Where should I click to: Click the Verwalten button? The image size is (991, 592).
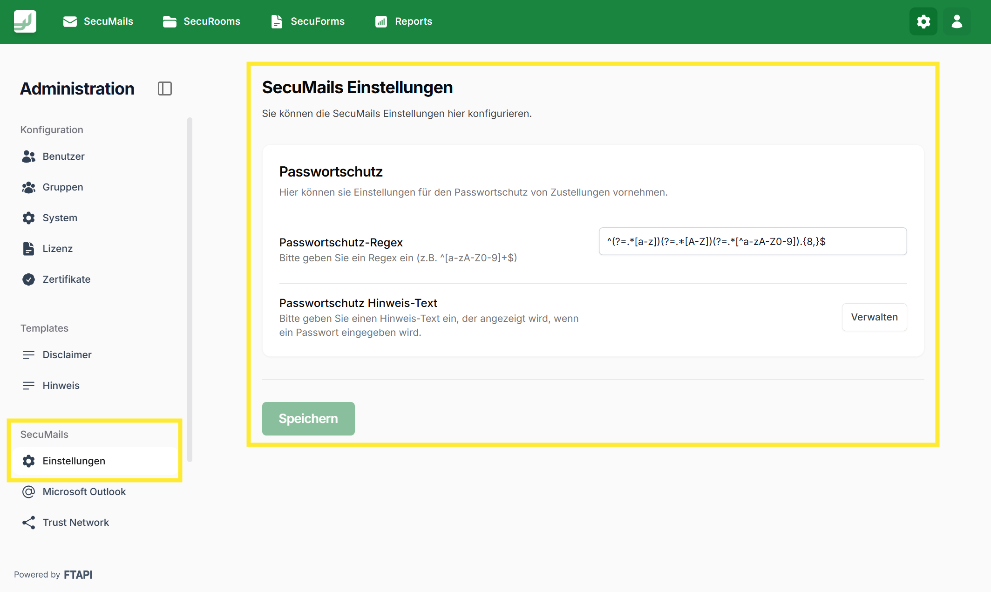click(874, 317)
